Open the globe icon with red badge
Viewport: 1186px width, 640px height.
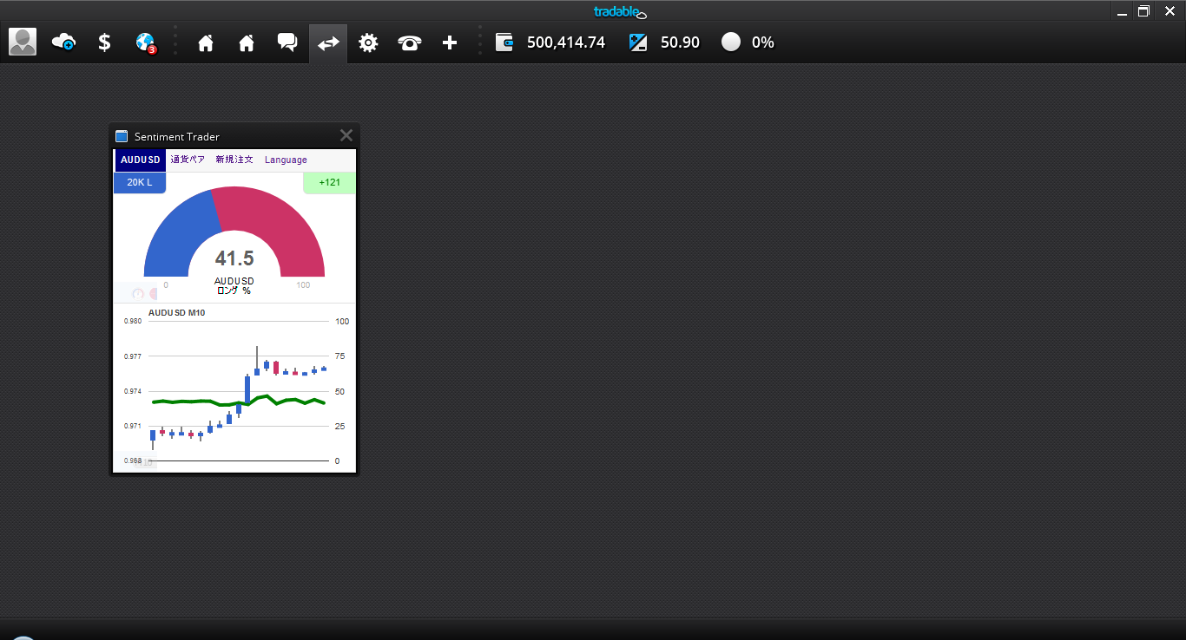coord(146,42)
